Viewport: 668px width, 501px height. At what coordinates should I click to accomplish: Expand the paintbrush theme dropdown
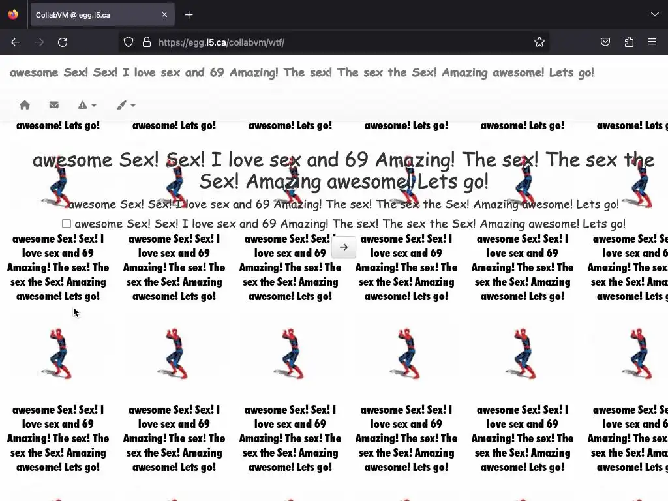pyautogui.click(x=126, y=105)
